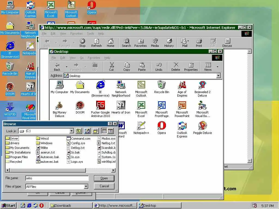
Task: Click View Desktop button in Browse dialog
Action: [87, 131]
